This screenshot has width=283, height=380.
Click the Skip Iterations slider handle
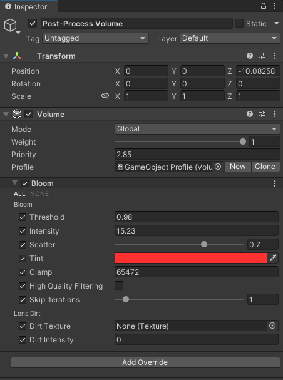point(126,299)
